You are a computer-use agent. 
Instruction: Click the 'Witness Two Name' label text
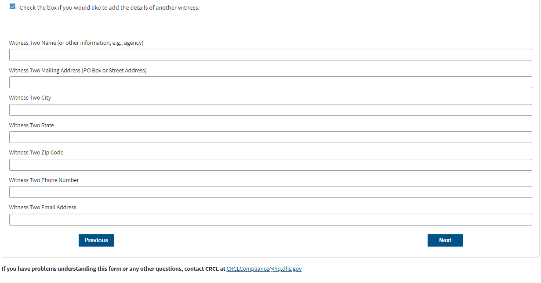click(x=76, y=43)
